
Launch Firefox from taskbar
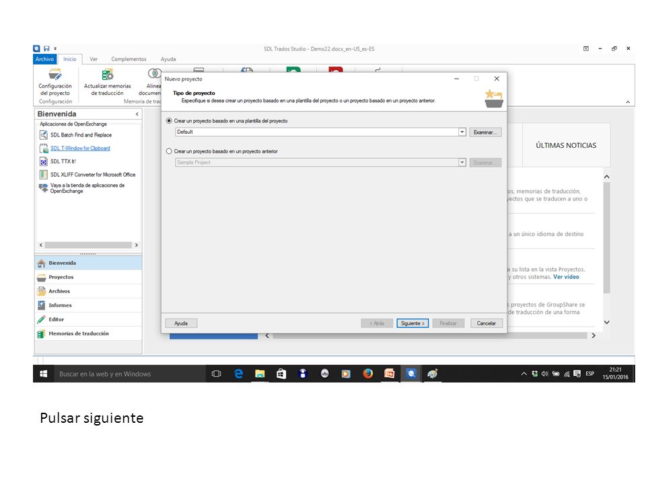point(367,374)
